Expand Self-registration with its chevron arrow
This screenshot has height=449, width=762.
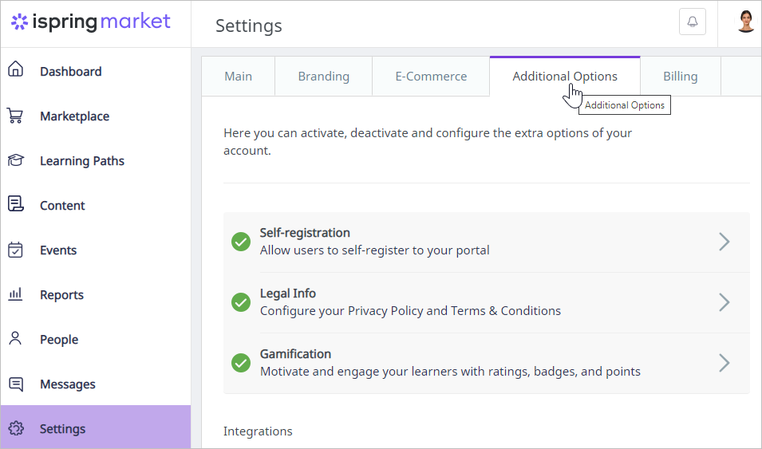pyautogui.click(x=724, y=242)
